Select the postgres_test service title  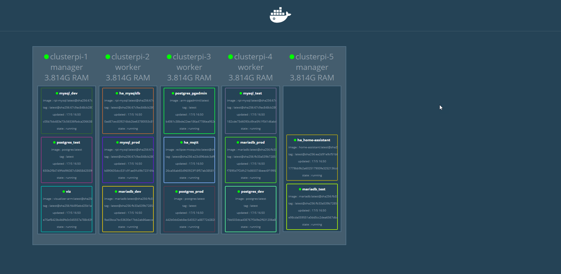coord(68,142)
